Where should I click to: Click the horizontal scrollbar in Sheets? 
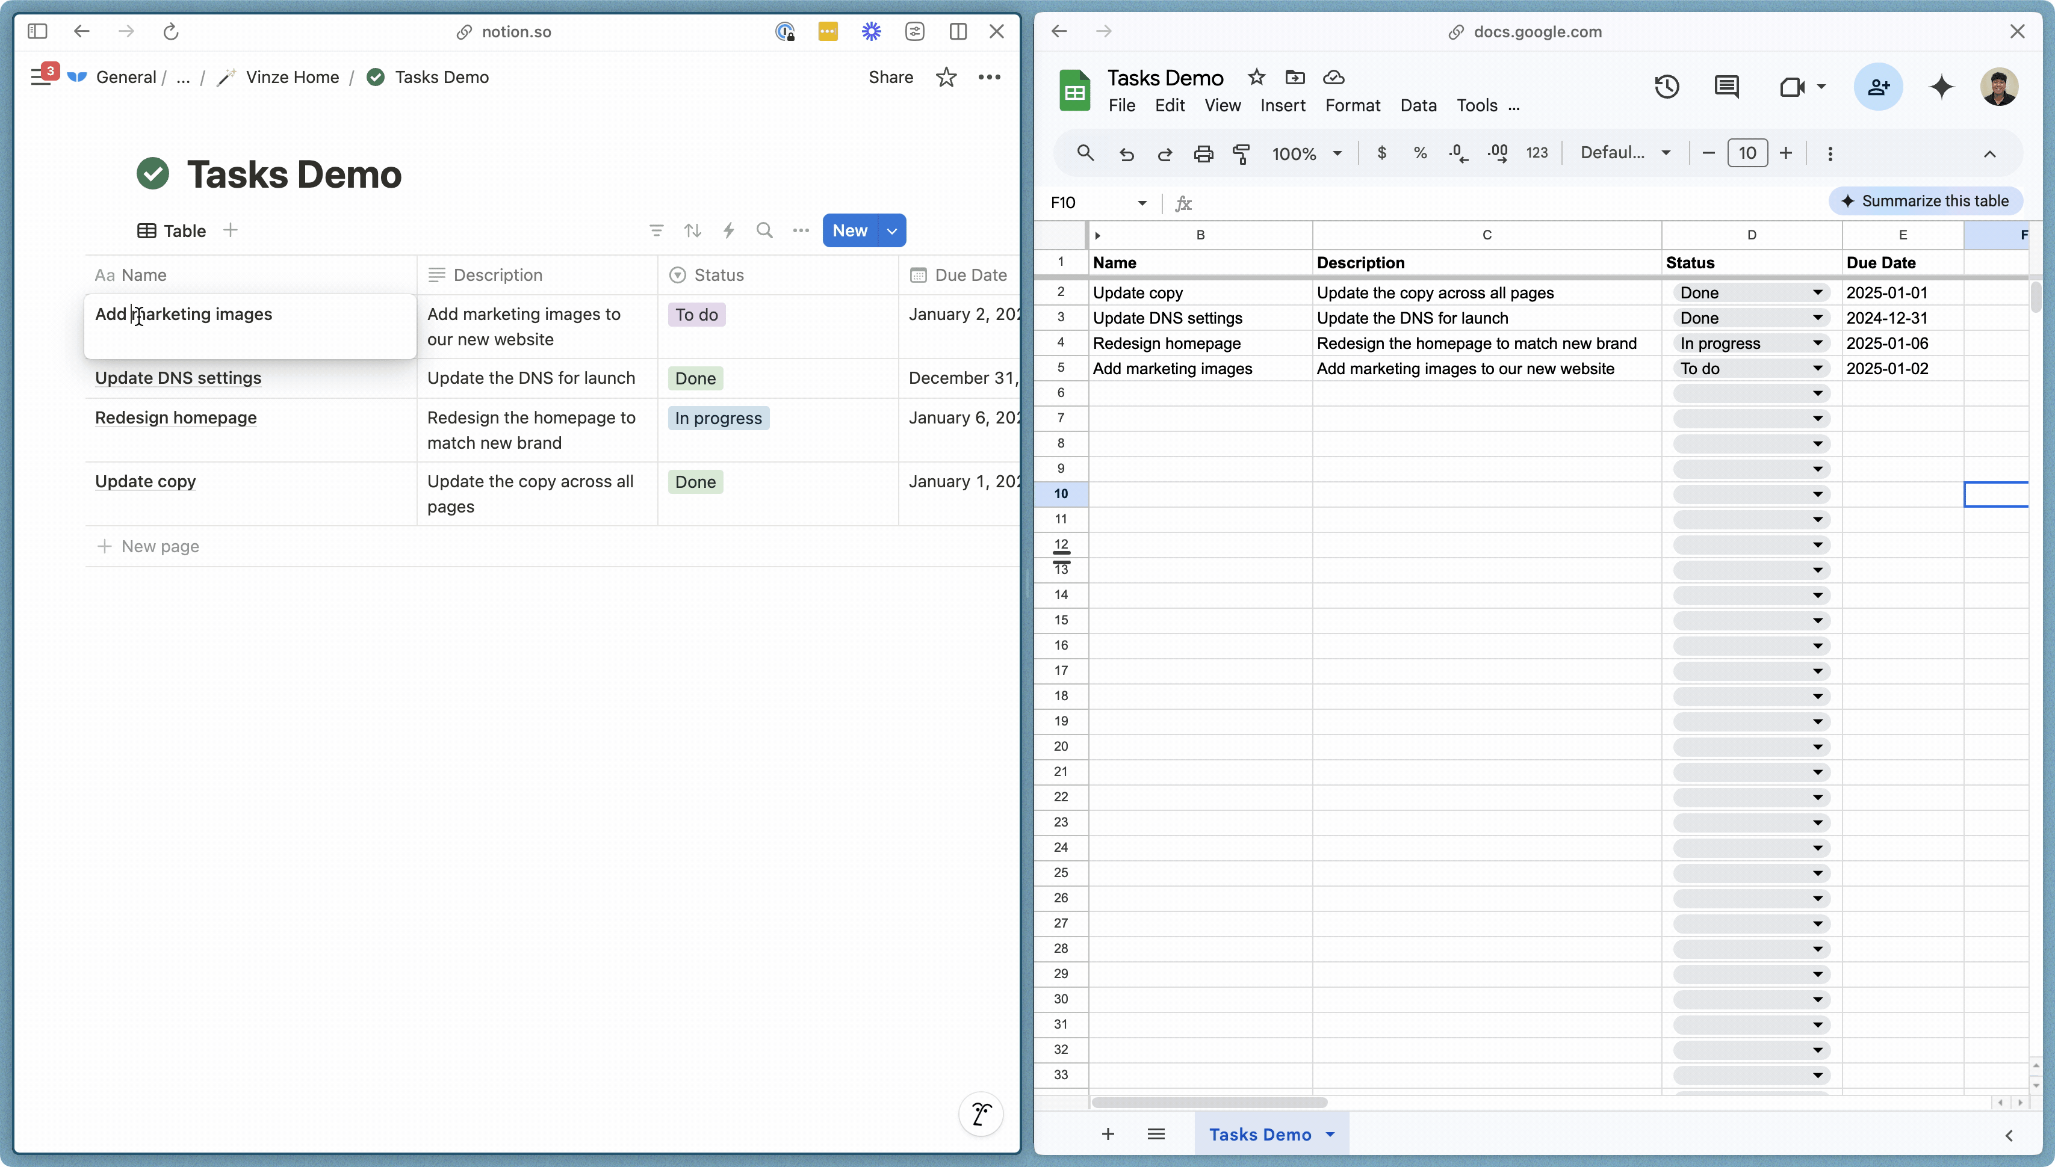coord(1209,1103)
